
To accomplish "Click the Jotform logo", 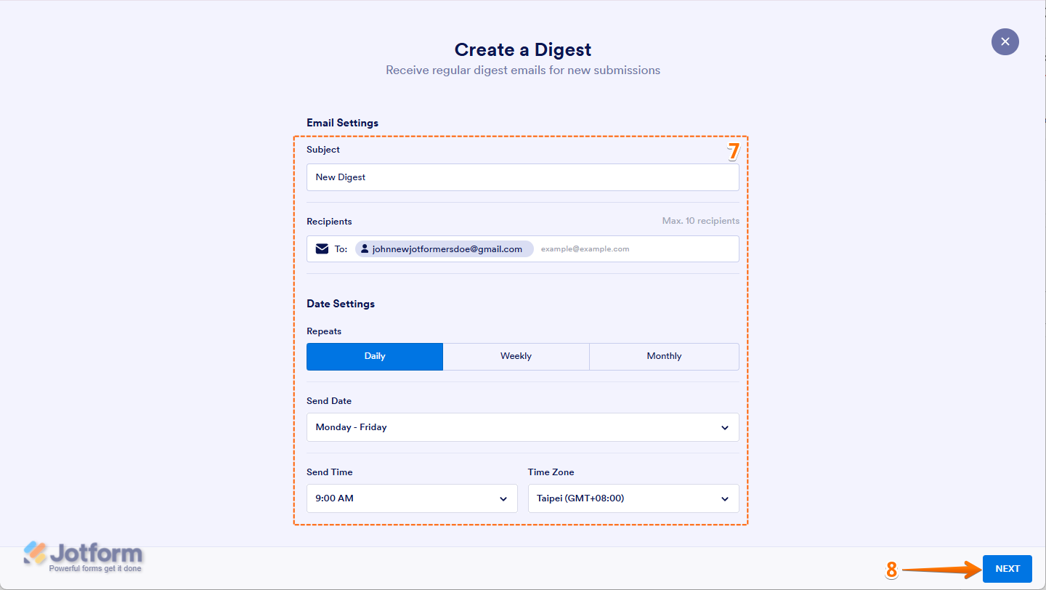I will click(84, 557).
